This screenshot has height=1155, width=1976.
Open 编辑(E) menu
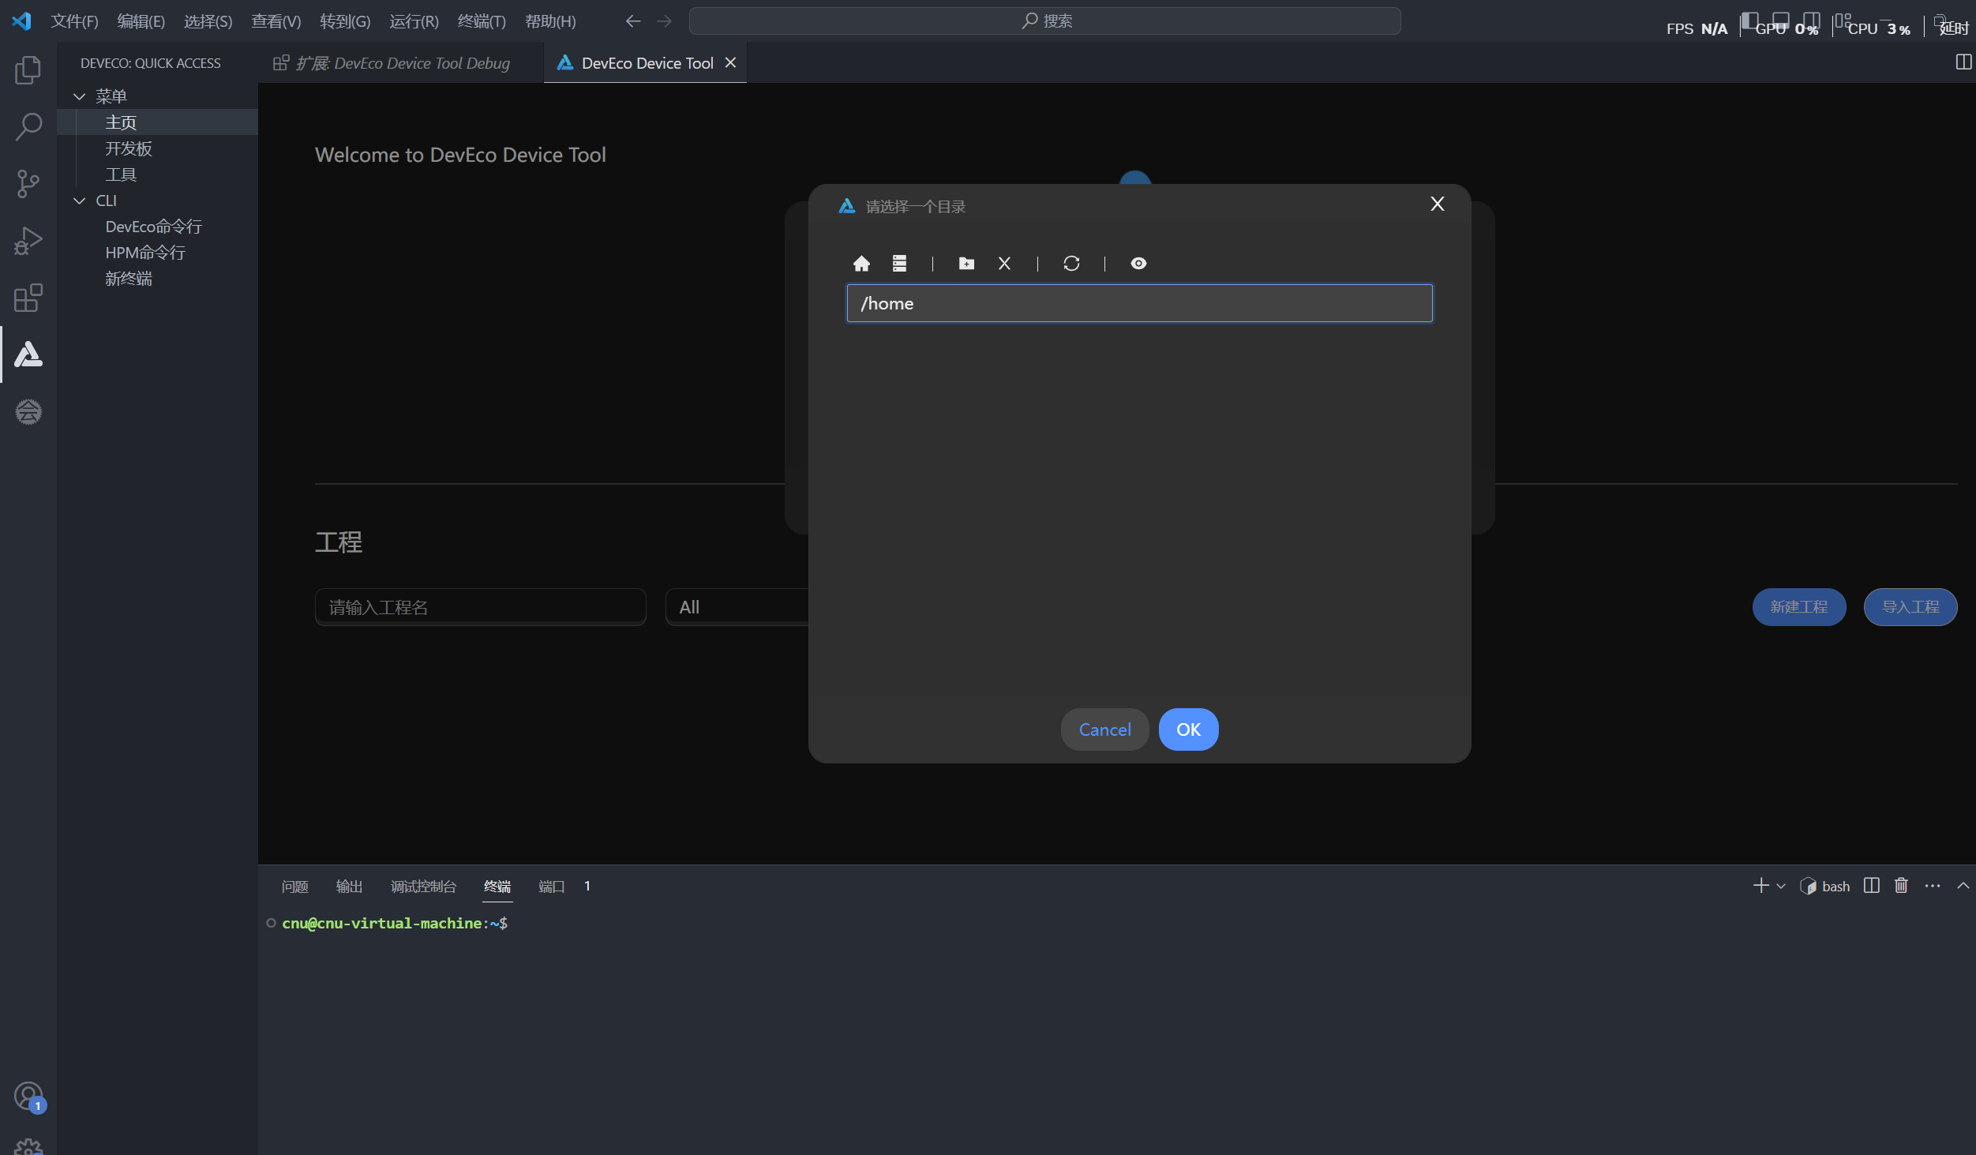(x=141, y=21)
